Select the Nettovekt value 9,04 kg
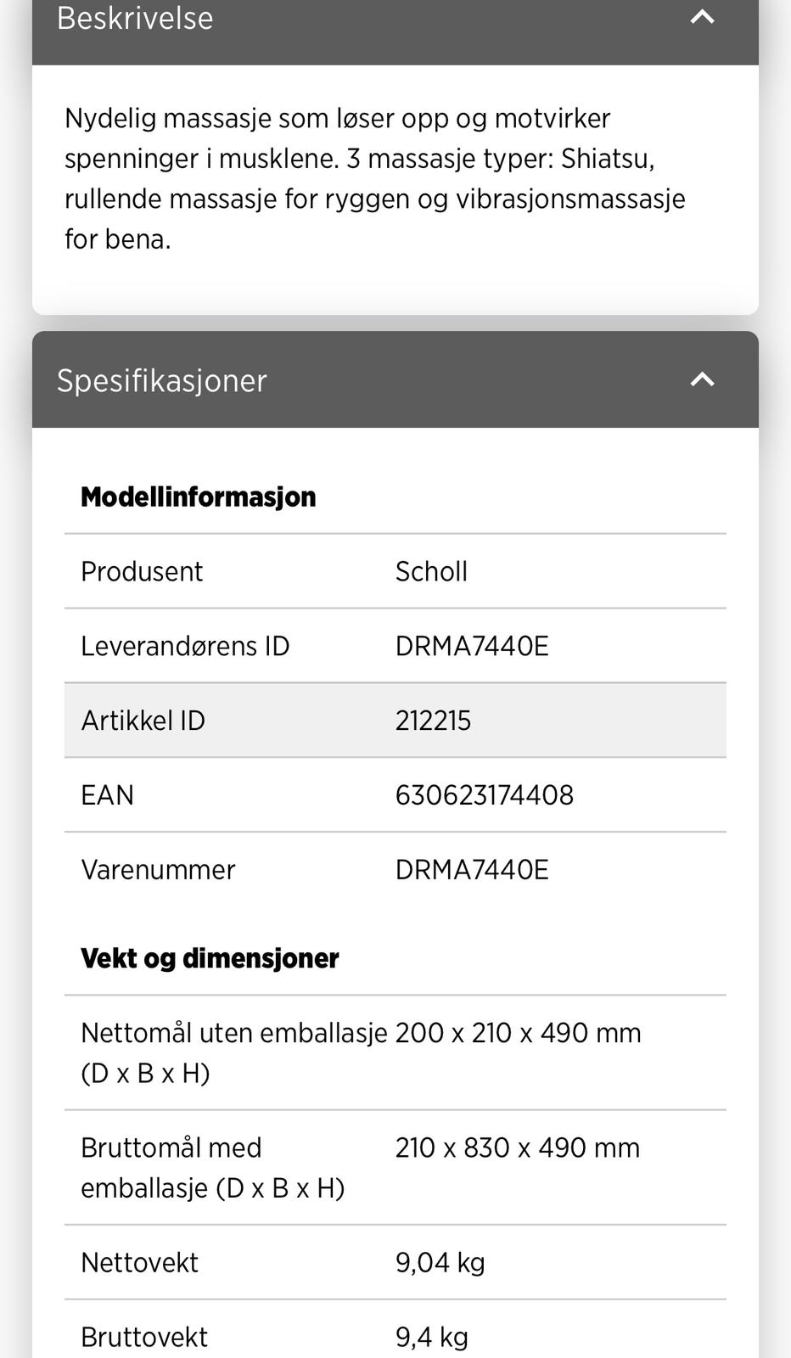Screen dimensions: 791x1358 click(x=440, y=1263)
